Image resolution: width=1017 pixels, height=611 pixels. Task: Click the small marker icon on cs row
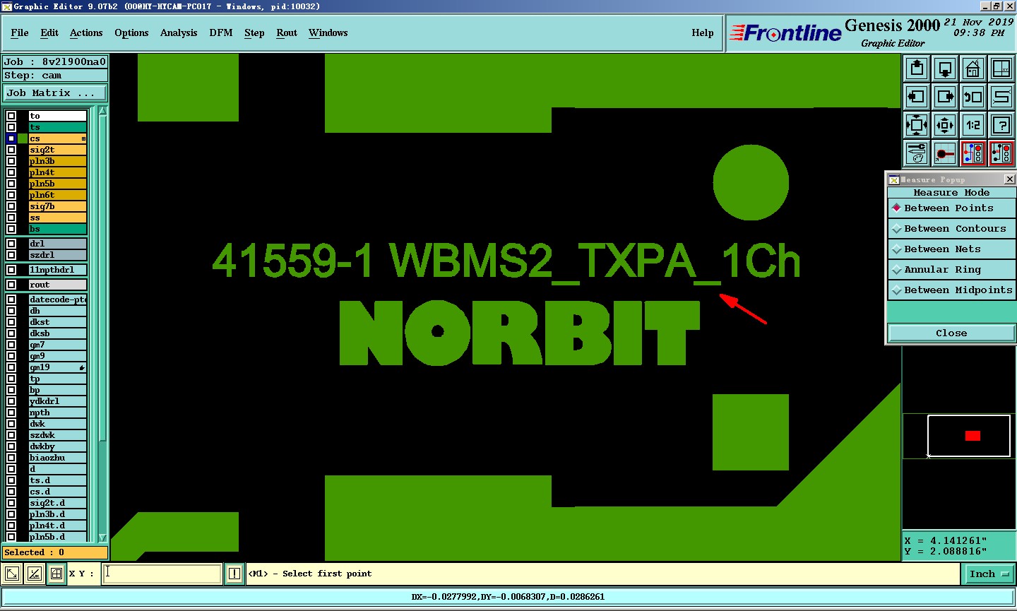tap(83, 138)
